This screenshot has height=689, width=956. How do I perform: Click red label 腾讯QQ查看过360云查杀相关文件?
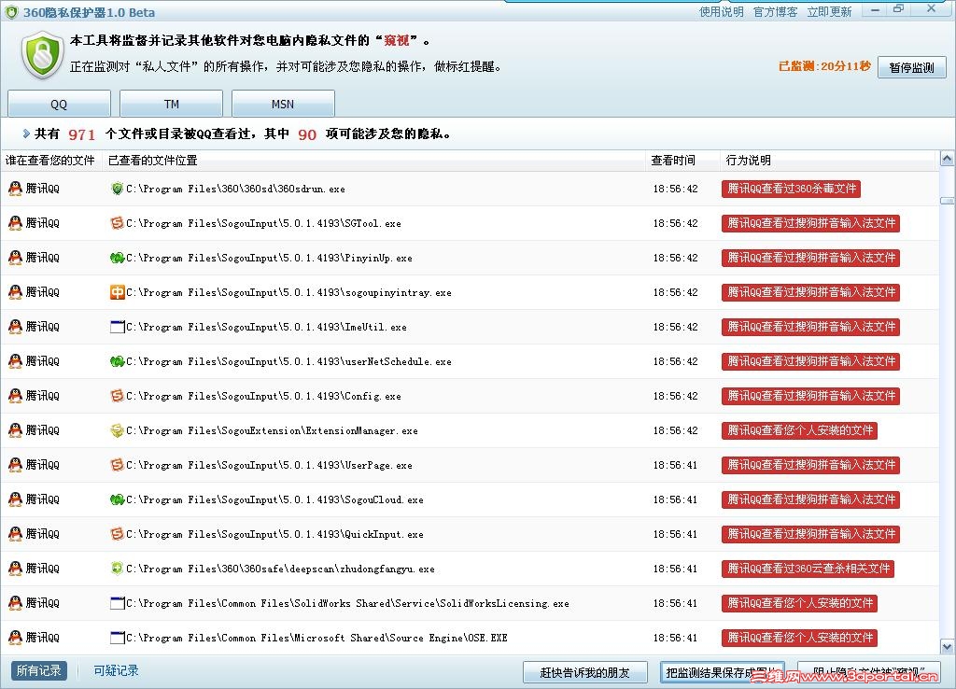click(x=808, y=569)
